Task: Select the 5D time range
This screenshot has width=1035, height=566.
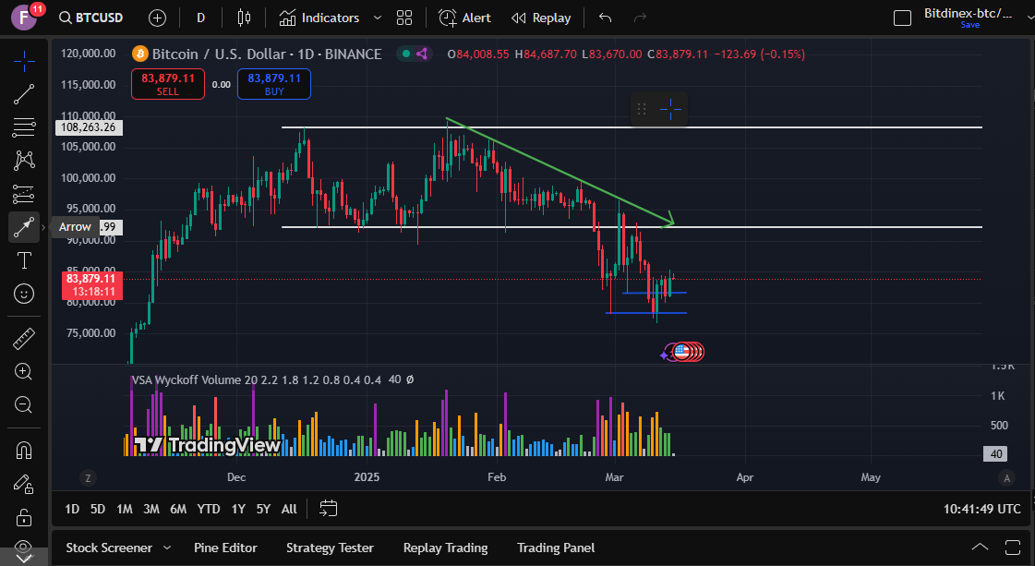Action: [98, 509]
